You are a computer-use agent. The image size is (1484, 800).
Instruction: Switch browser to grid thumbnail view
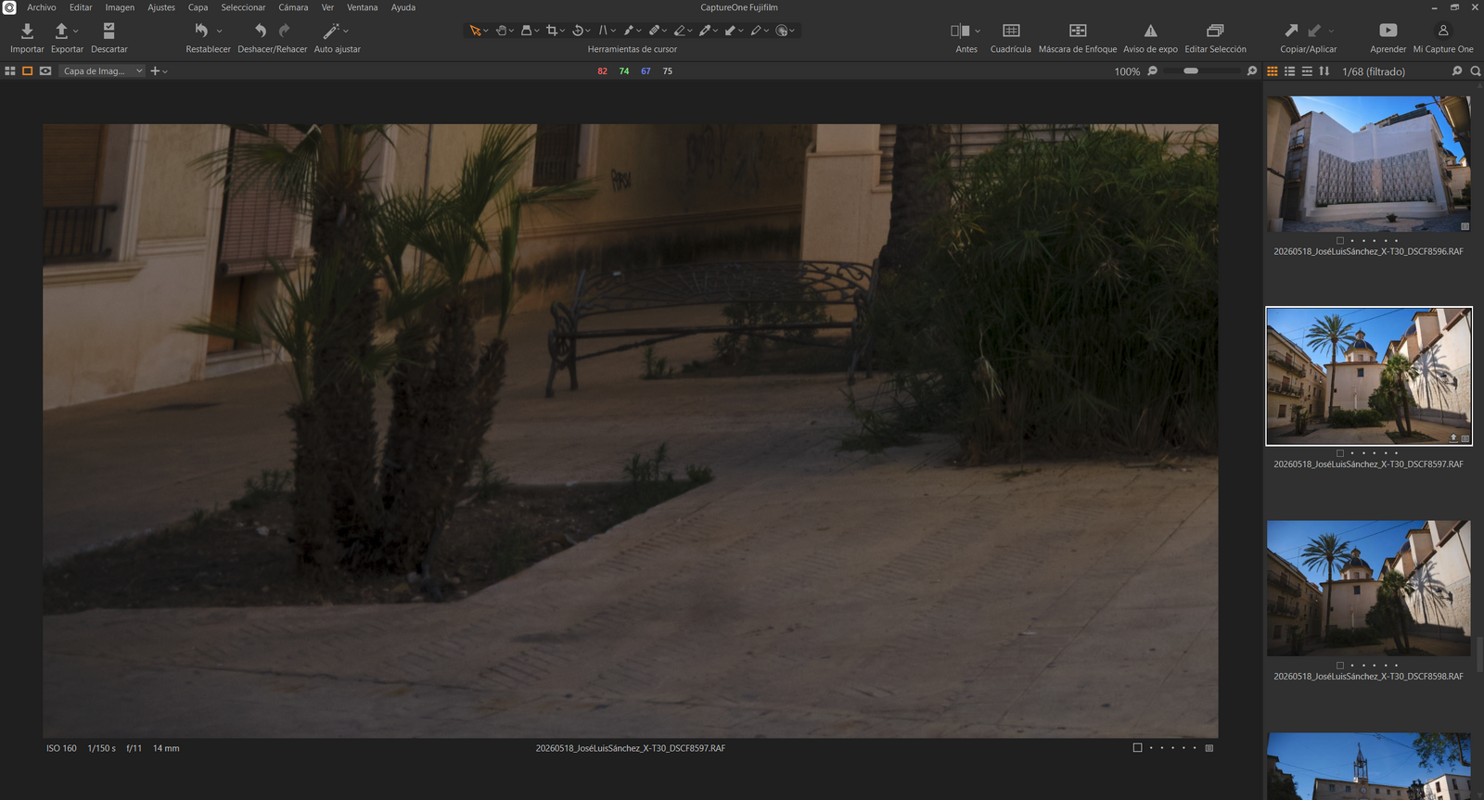1273,71
